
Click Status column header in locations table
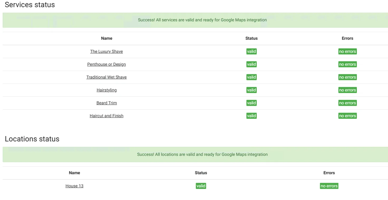pos(201,173)
